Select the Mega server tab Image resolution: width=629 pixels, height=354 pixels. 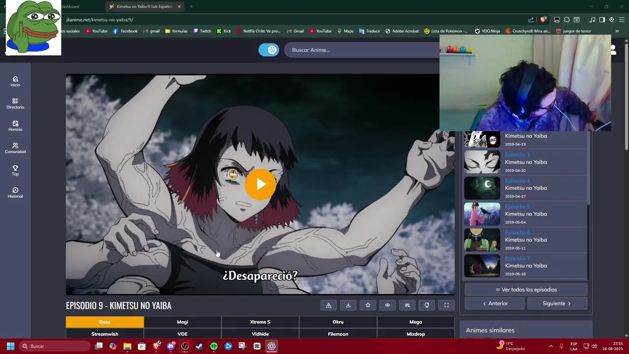[416, 322]
